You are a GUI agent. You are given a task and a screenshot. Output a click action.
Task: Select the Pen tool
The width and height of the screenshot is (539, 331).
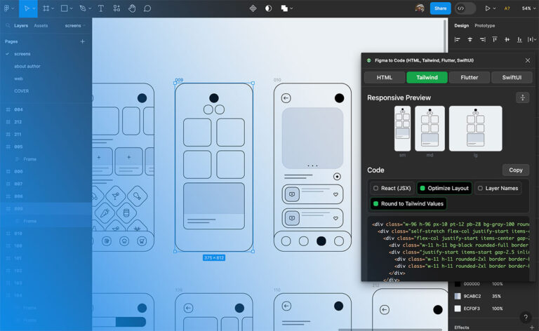pos(83,8)
